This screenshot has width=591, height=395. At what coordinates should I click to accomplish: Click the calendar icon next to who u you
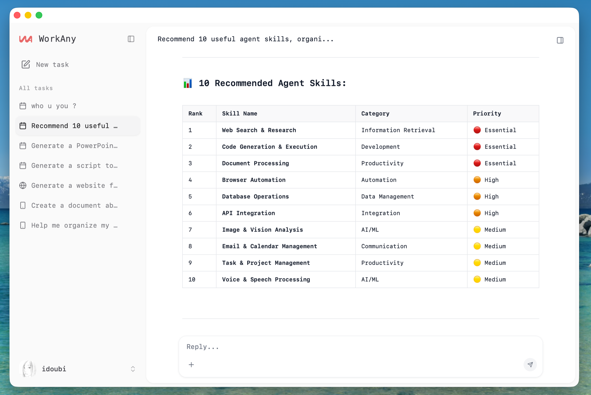[x=23, y=106]
